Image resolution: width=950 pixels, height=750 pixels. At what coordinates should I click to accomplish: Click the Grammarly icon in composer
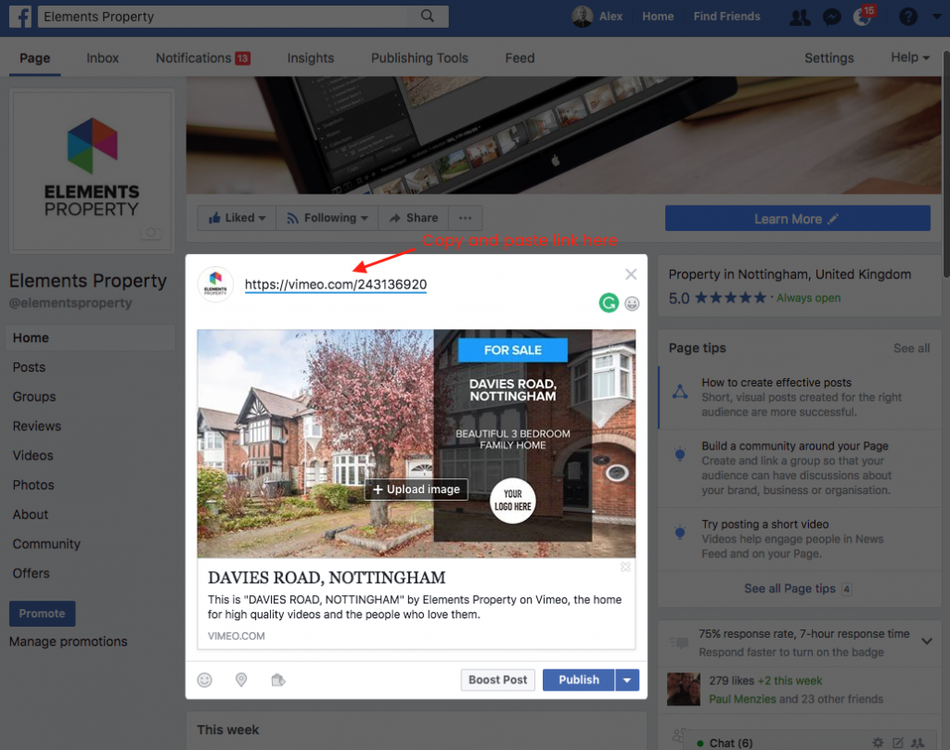(x=609, y=302)
